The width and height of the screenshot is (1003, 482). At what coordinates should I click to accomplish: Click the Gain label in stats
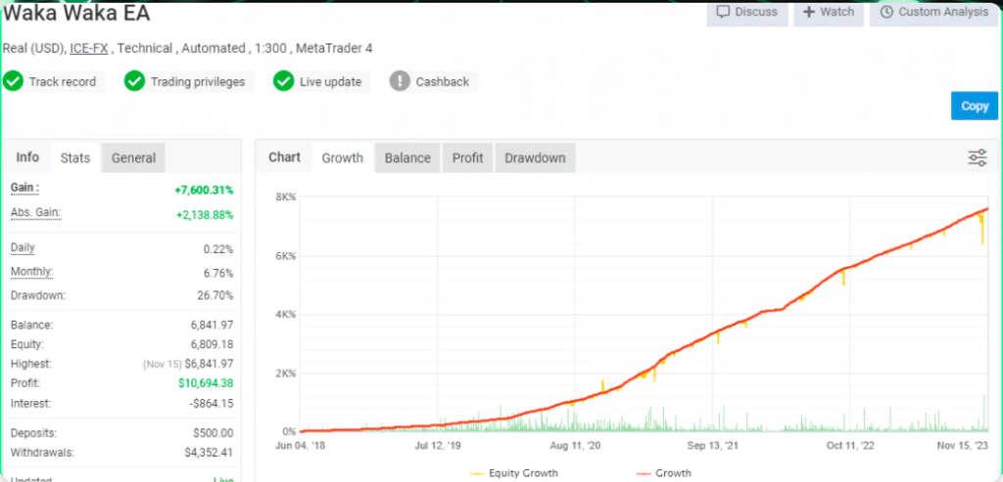click(24, 188)
